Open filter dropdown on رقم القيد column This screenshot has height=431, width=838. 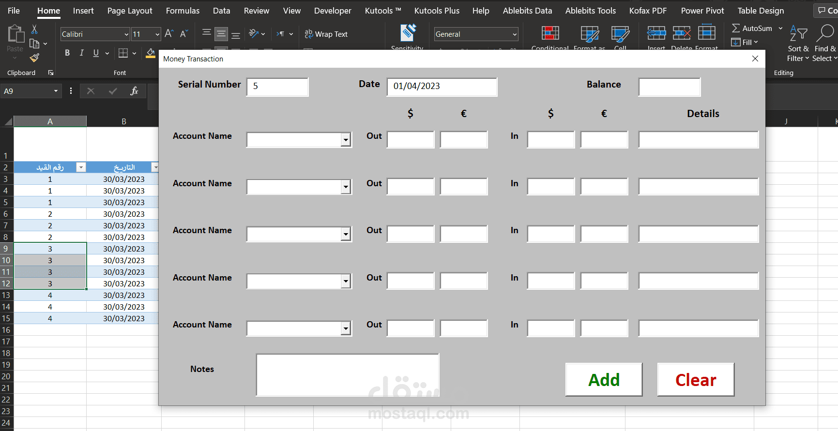click(x=81, y=167)
